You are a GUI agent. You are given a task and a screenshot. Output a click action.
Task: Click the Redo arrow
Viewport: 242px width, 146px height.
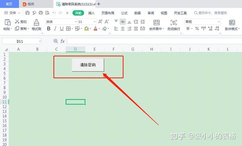coord(60,13)
